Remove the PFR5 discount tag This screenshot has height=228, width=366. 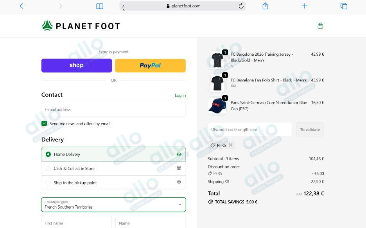click(231, 145)
